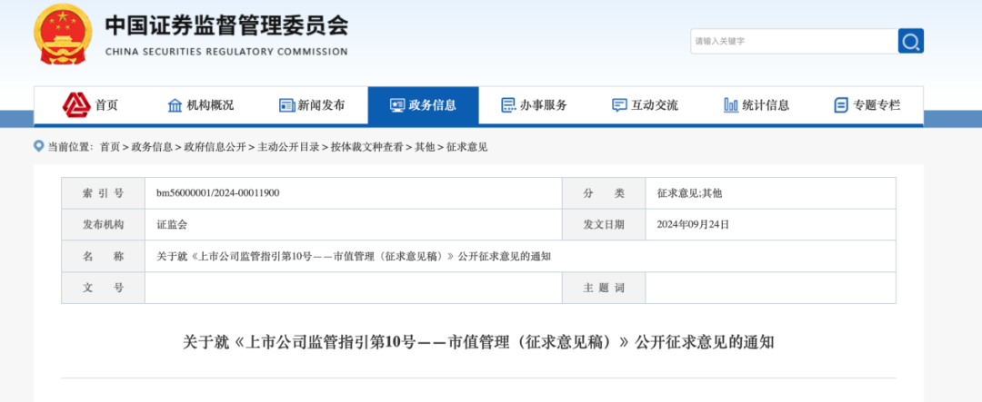Screen dimensions: 982x402
Task: Click the 当前位置 breadcrumb label
Action: 70,147
